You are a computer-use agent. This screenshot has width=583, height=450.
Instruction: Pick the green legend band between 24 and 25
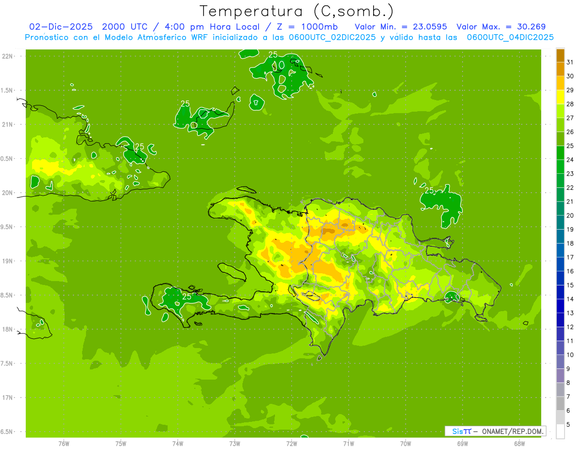pos(560,152)
